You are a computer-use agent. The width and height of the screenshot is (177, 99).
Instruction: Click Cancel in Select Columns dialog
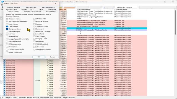click(52, 57)
